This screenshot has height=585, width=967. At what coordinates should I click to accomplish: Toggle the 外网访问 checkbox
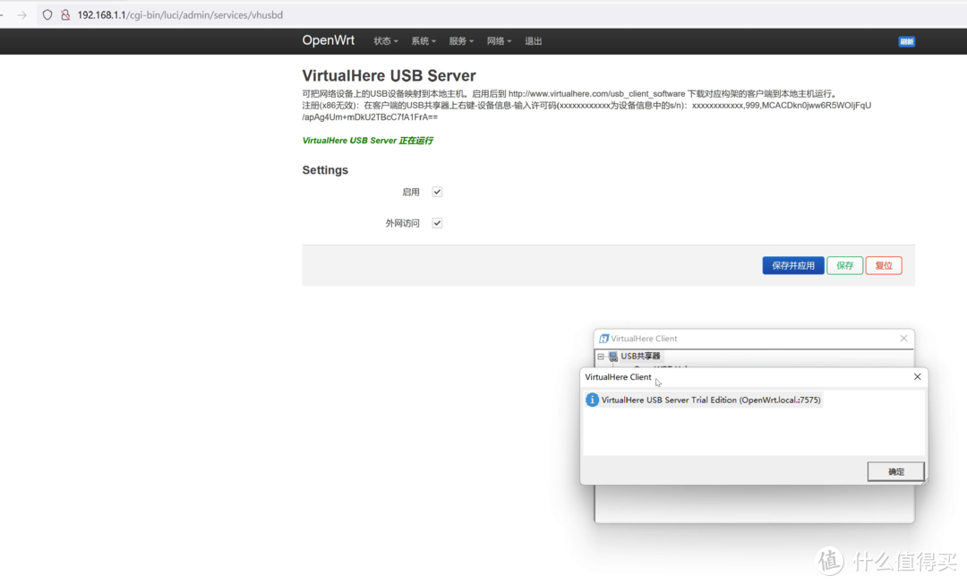pos(437,223)
